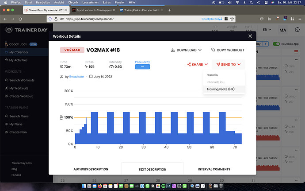
Task: Choose Intervals.icu in Send To menu
Action: coord(216,82)
